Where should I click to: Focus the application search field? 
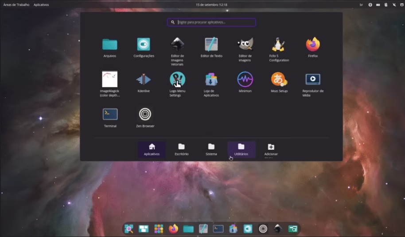[212, 22]
